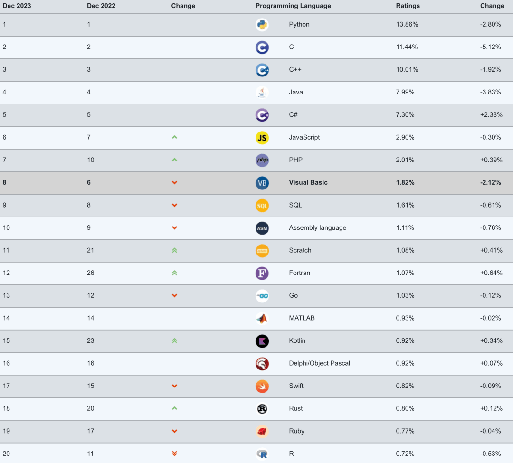Screen dimensions: 513x463
Task: Click the Kotlin logo icon
Action: point(262,341)
